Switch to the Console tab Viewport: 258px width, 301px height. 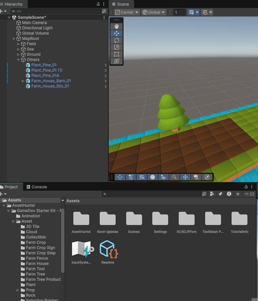[37, 187]
